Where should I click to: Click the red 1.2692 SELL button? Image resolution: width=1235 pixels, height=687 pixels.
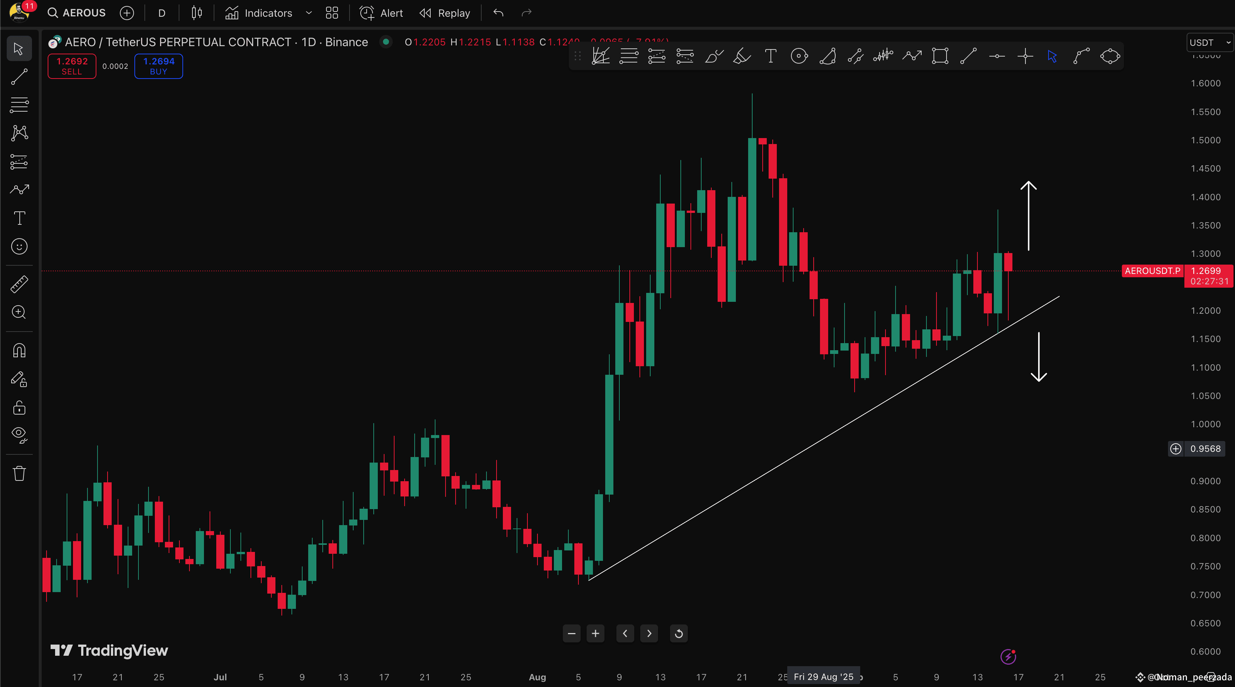point(72,66)
